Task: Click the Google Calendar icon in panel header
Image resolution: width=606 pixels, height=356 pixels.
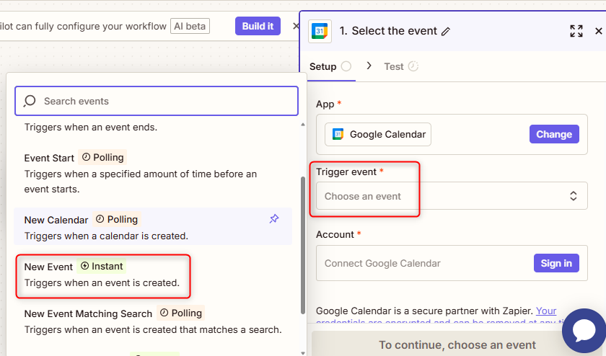Action: (x=319, y=31)
